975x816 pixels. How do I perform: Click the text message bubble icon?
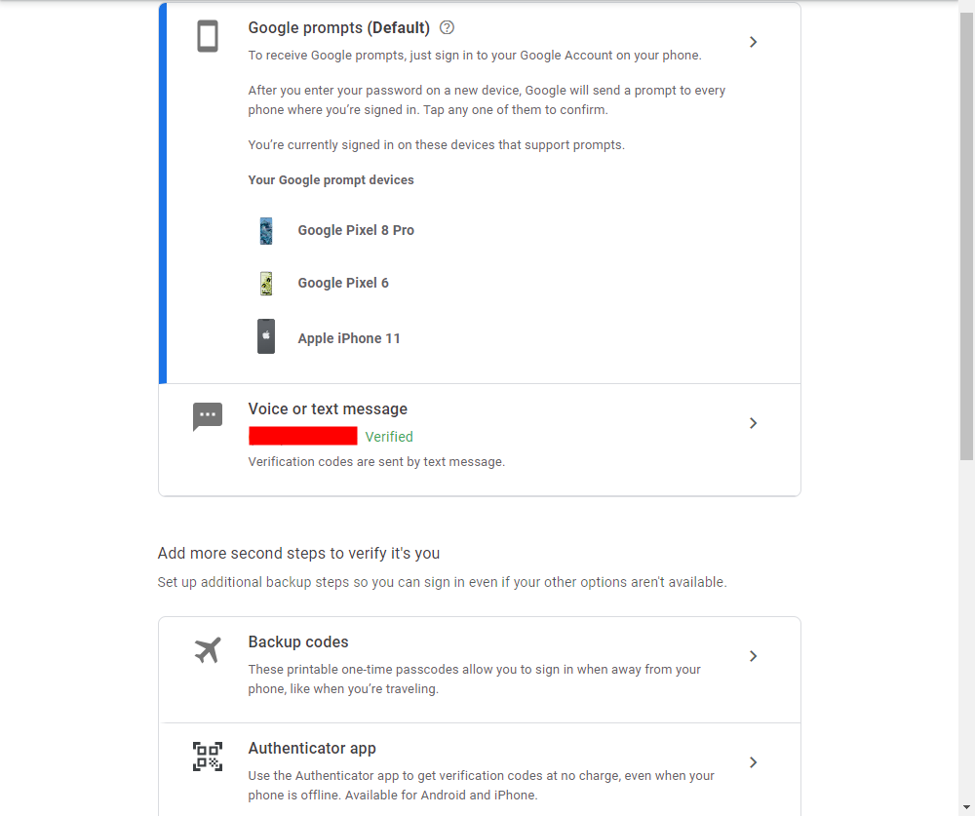click(x=208, y=416)
